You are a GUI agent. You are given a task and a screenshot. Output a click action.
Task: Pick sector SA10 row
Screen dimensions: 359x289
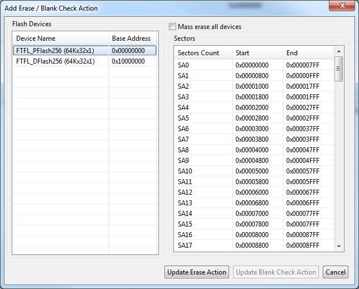185,171
